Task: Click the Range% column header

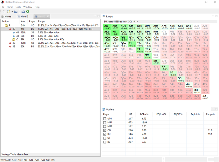Action: click(x=210, y=114)
